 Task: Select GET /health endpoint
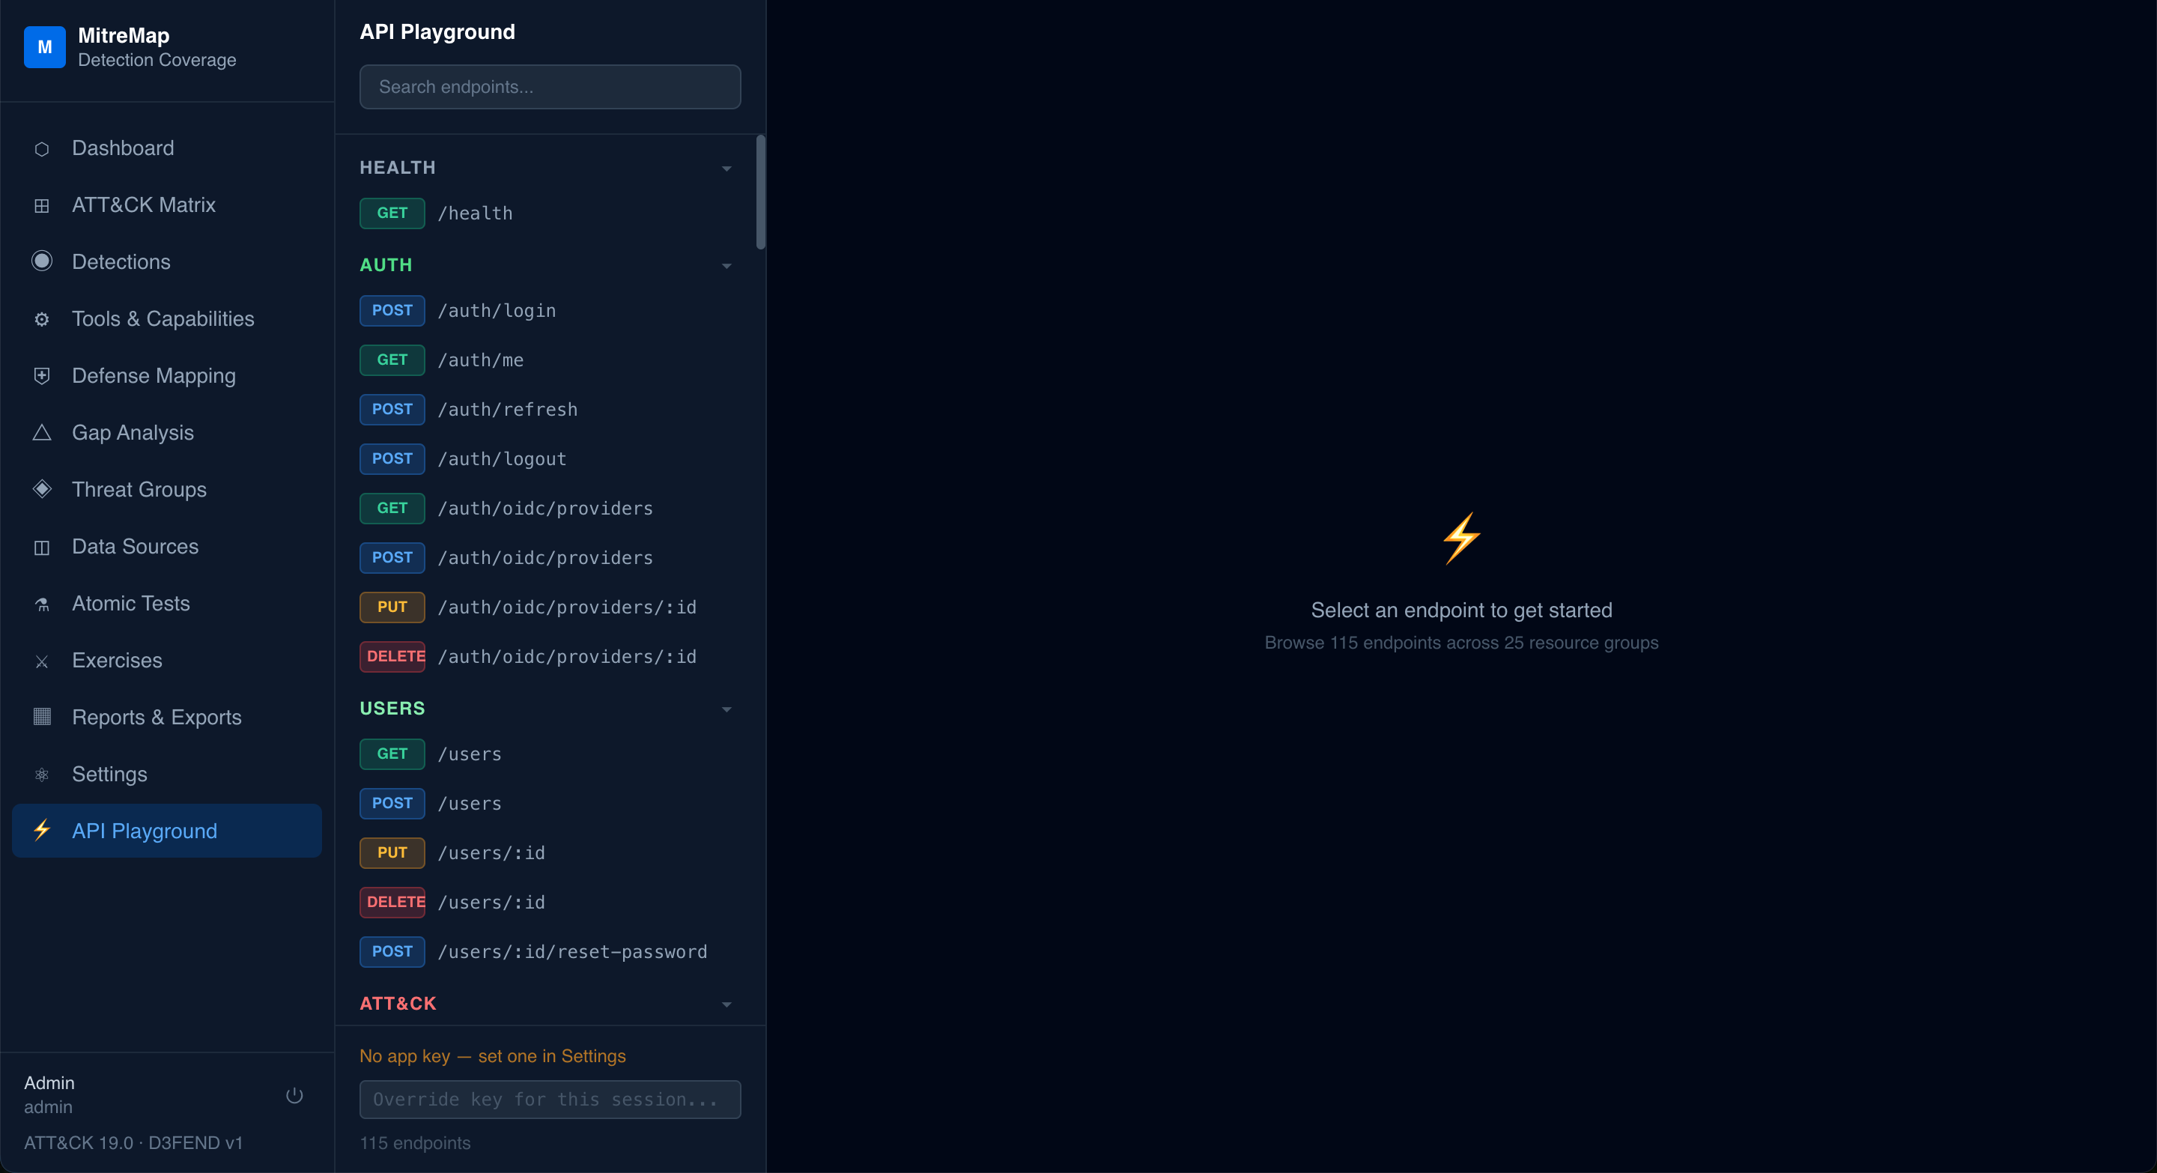pos(550,213)
